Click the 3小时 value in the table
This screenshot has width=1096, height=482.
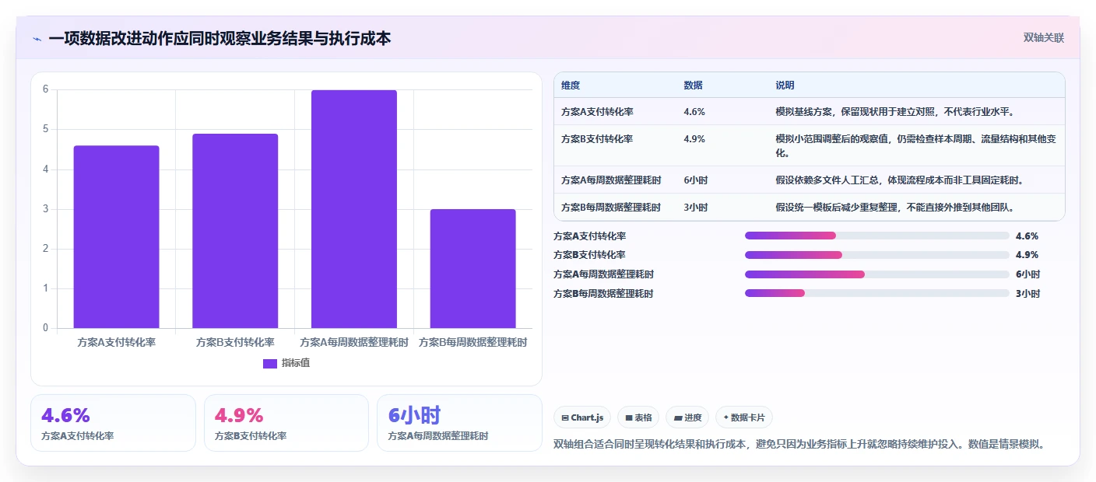coord(696,208)
